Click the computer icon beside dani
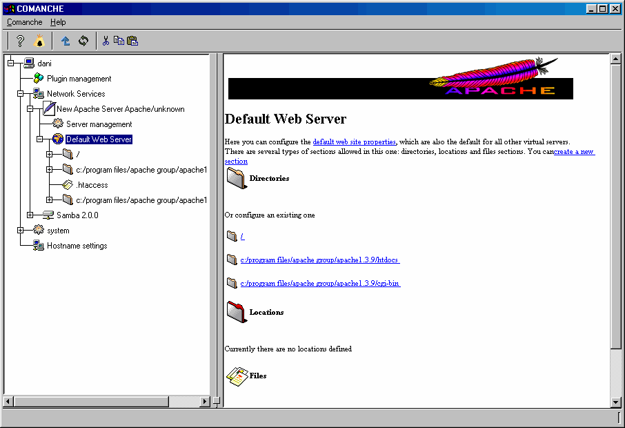This screenshot has width=625, height=428. point(29,63)
